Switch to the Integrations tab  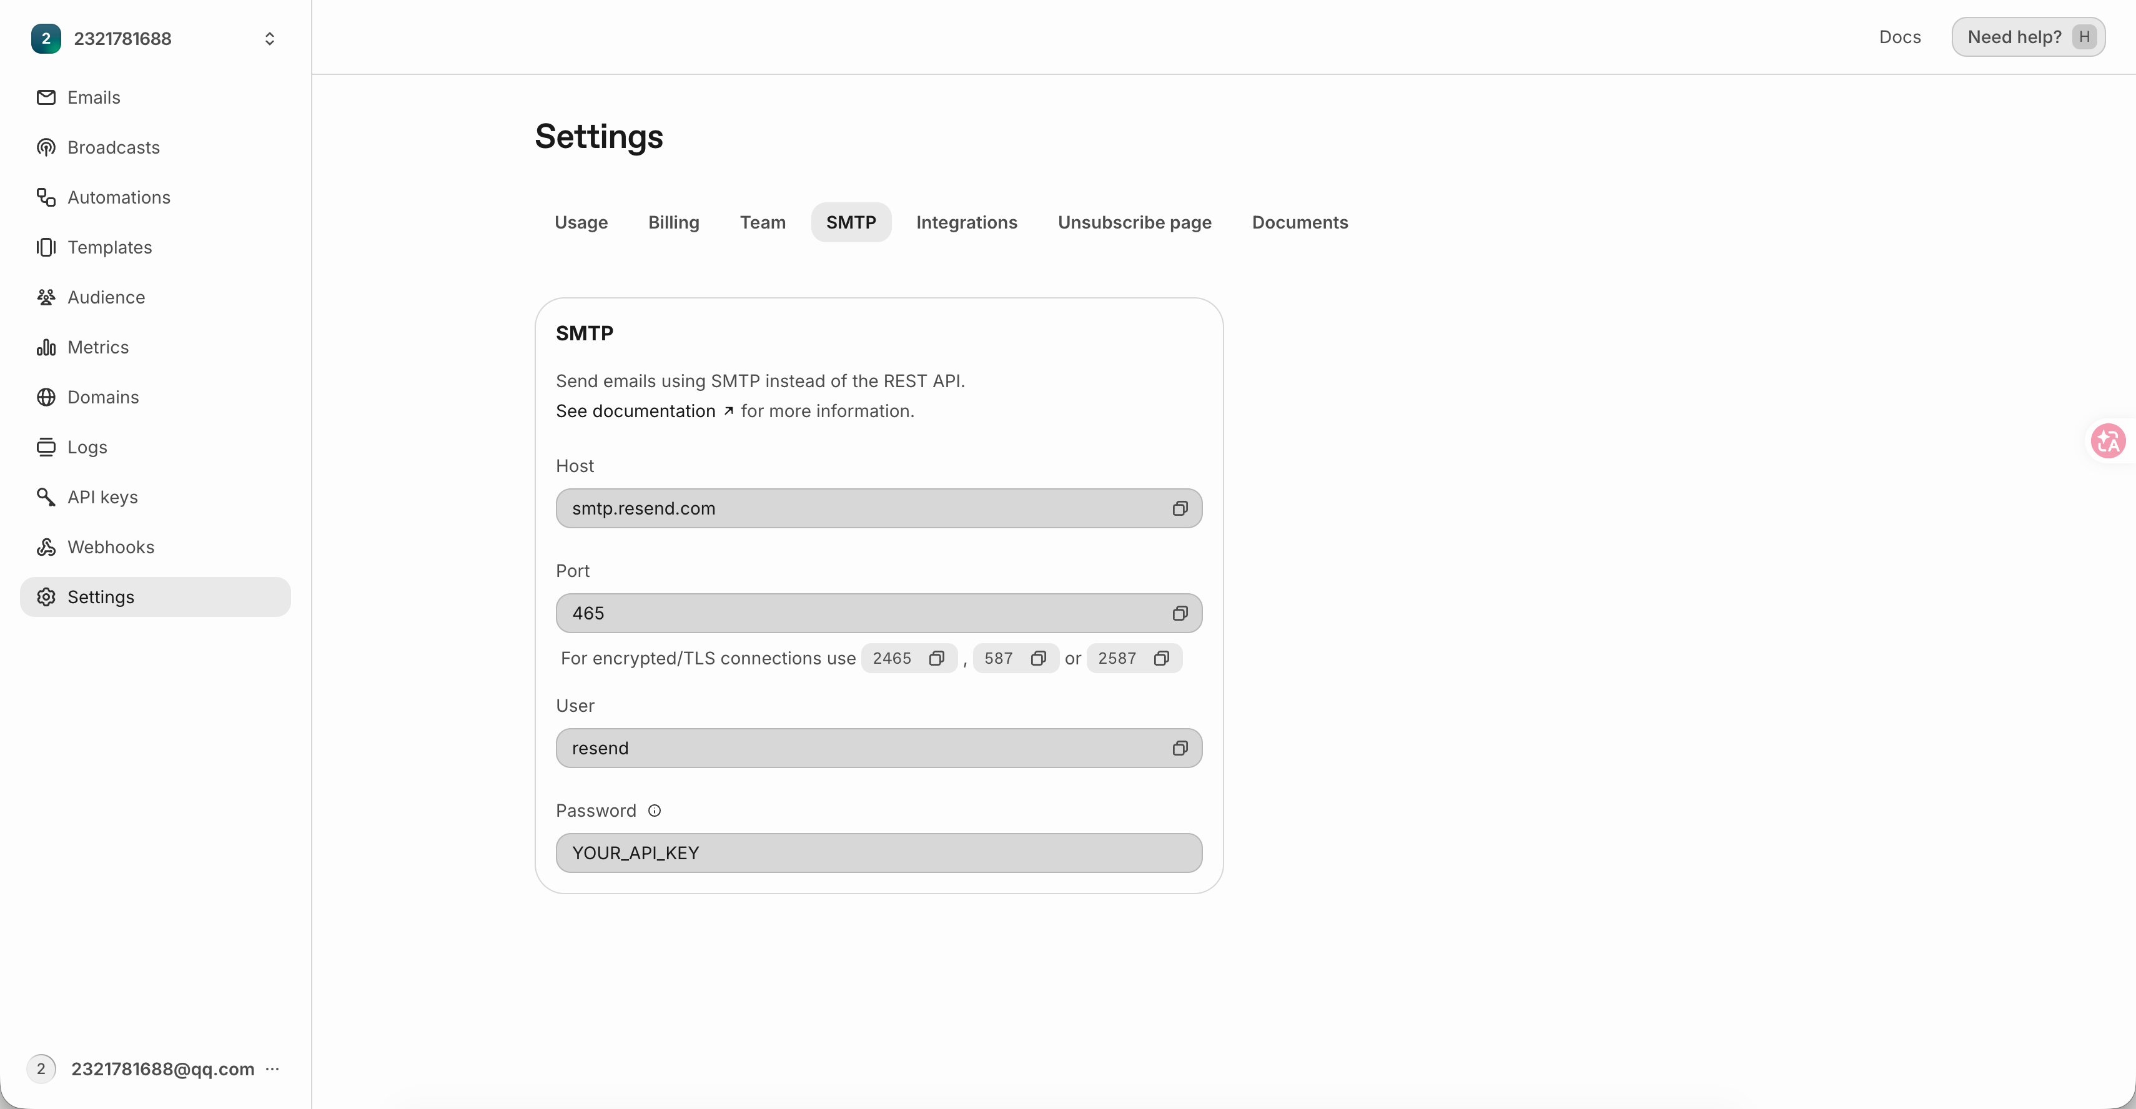click(x=966, y=222)
